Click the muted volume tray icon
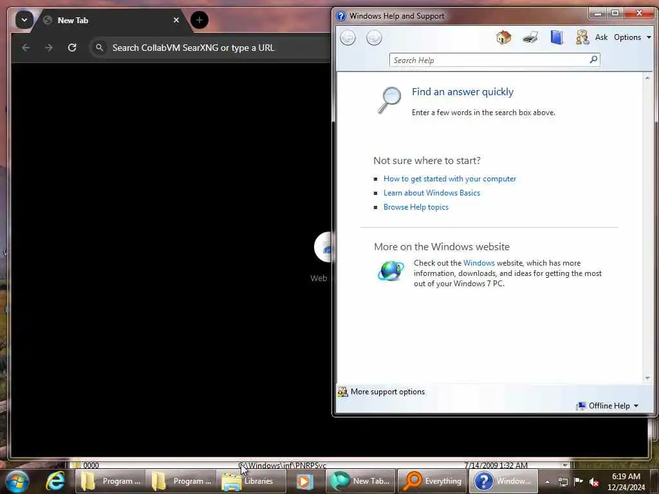 (x=594, y=482)
